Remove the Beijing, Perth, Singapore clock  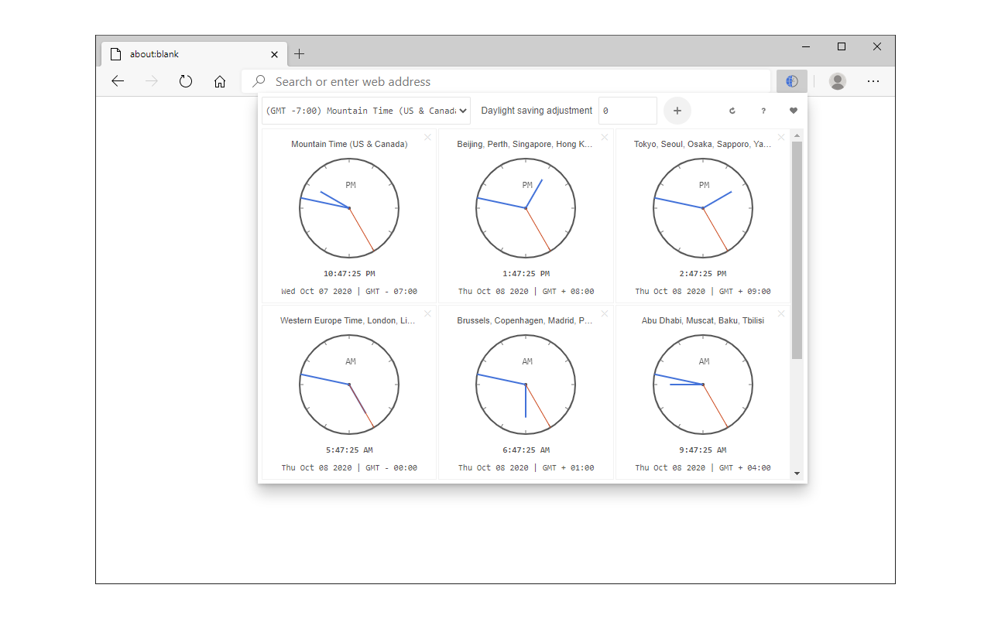pyautogui.click(x=605, y=138)
